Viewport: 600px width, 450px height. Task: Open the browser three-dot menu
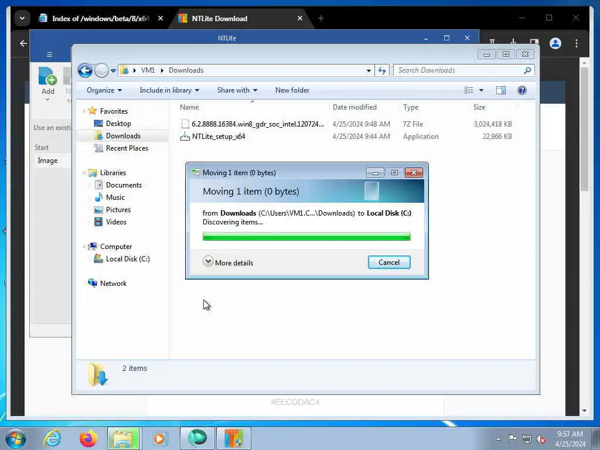coord(577,43)
